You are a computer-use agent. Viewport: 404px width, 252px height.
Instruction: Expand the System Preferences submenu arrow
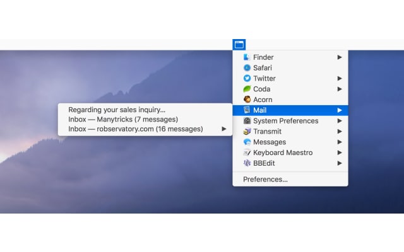(x=340, y=120)
